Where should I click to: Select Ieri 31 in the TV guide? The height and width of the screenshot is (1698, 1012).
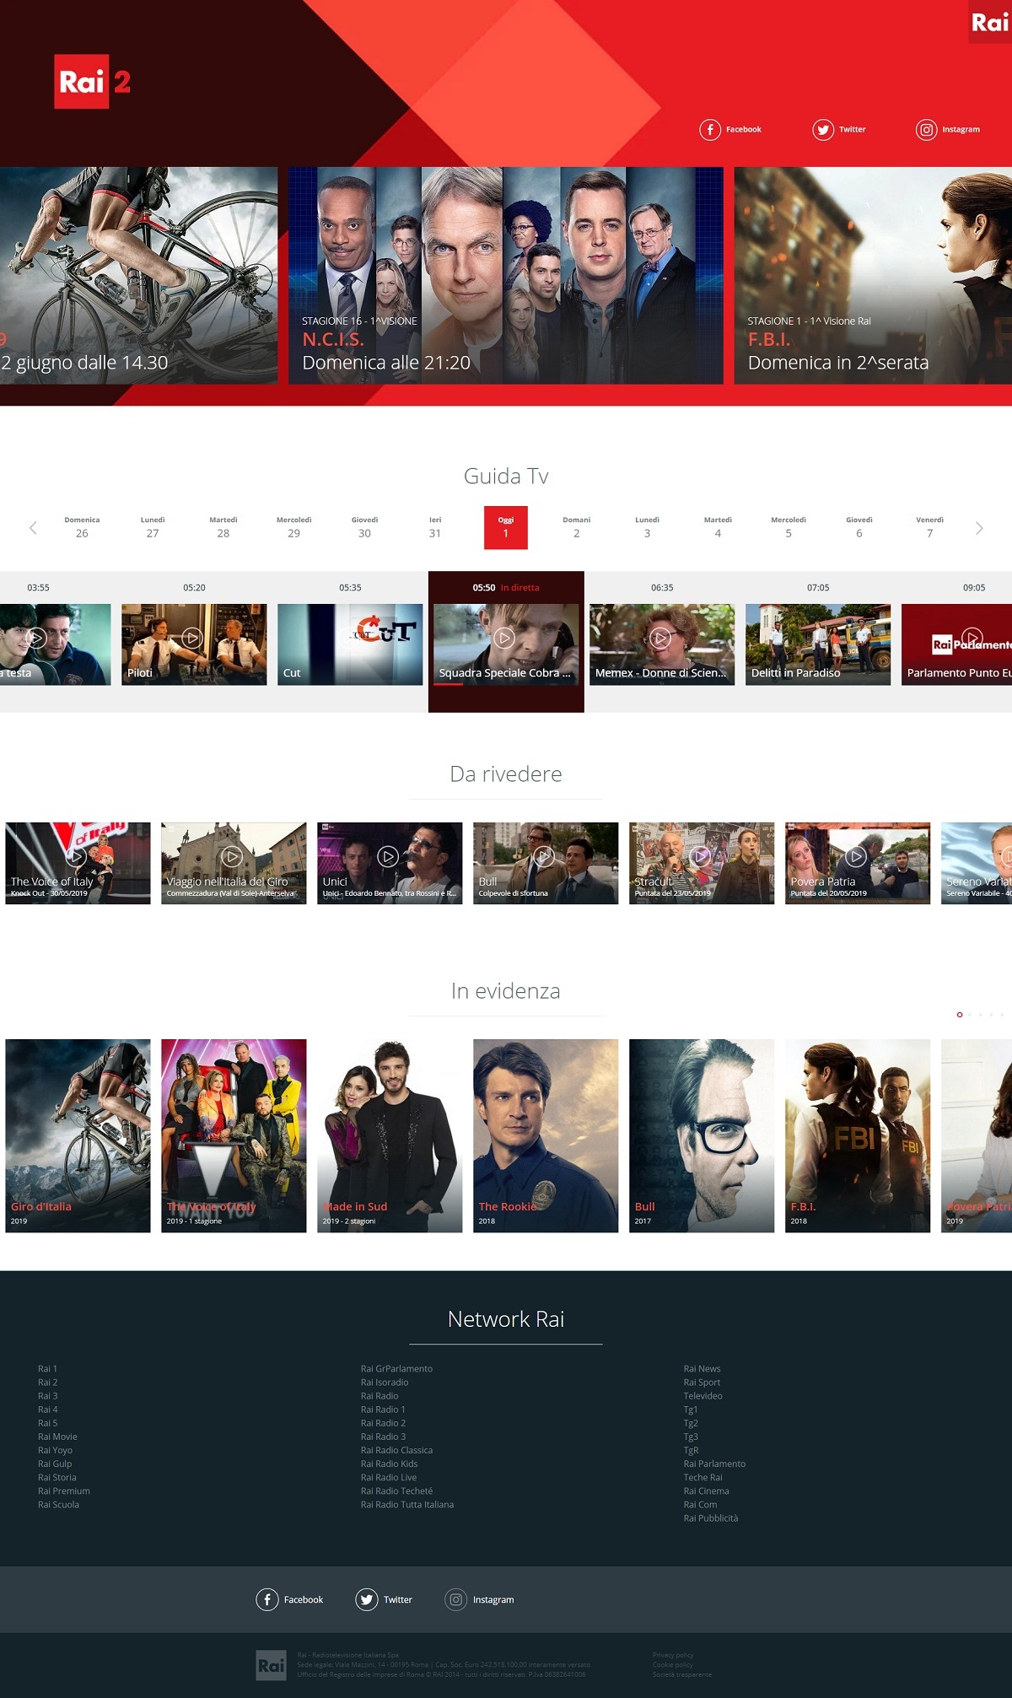435,527
